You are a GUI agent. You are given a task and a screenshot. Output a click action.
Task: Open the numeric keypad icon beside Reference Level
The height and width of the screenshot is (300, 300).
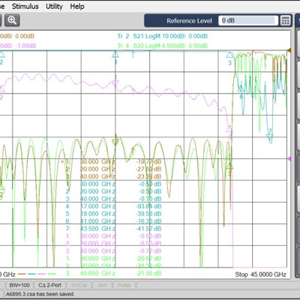coord(285,20)
